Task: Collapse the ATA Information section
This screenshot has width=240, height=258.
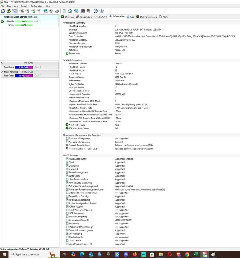Action: tap(64, 60)
